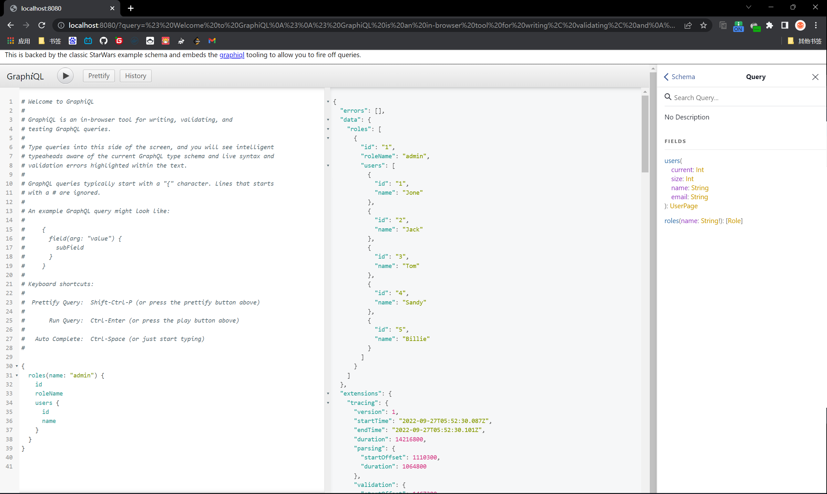Go back to Schema in docs
Viewport: 827px width, 494px height.
tap(679, 77)
